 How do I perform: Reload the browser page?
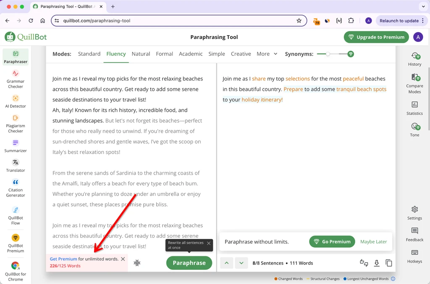click(x=31, y=21)
